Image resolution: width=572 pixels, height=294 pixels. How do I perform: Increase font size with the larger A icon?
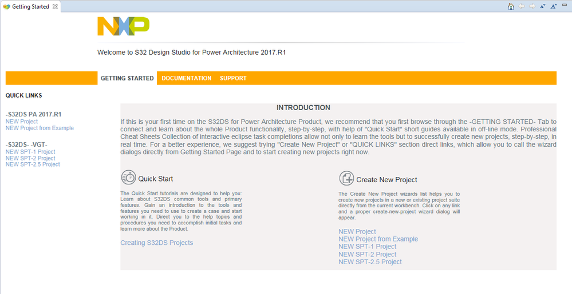tap(554, 6)
